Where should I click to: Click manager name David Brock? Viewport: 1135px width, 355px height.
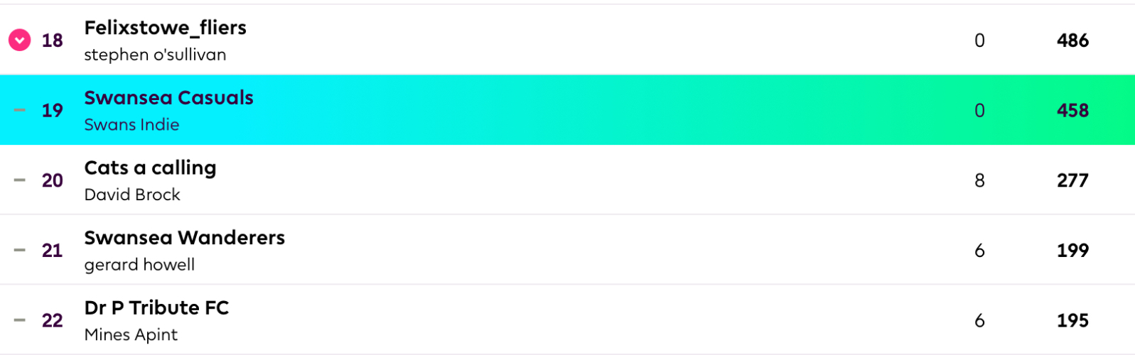132,195
